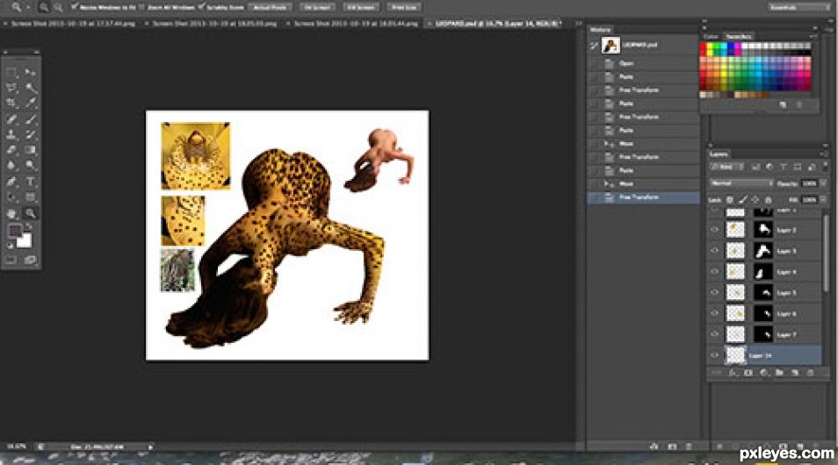Open the status bar document info arrow
This screenshot has height=465, width=838.
(x=151, y=447)
